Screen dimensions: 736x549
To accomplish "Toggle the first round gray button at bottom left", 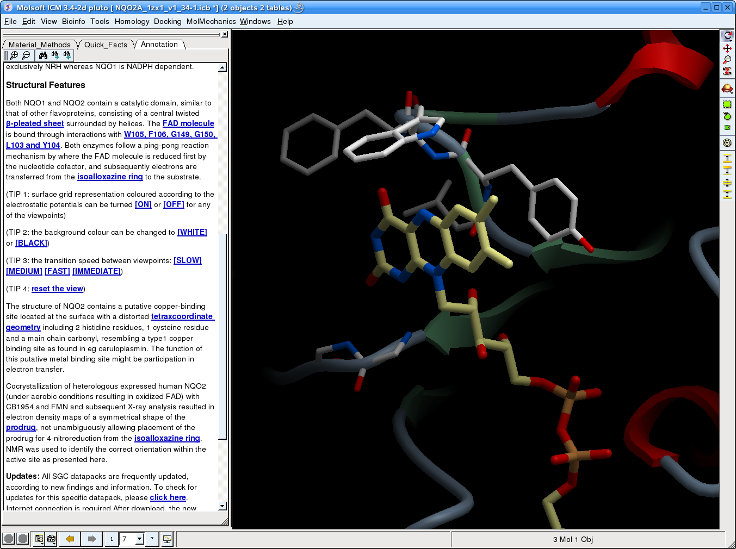I will [9, 539].
